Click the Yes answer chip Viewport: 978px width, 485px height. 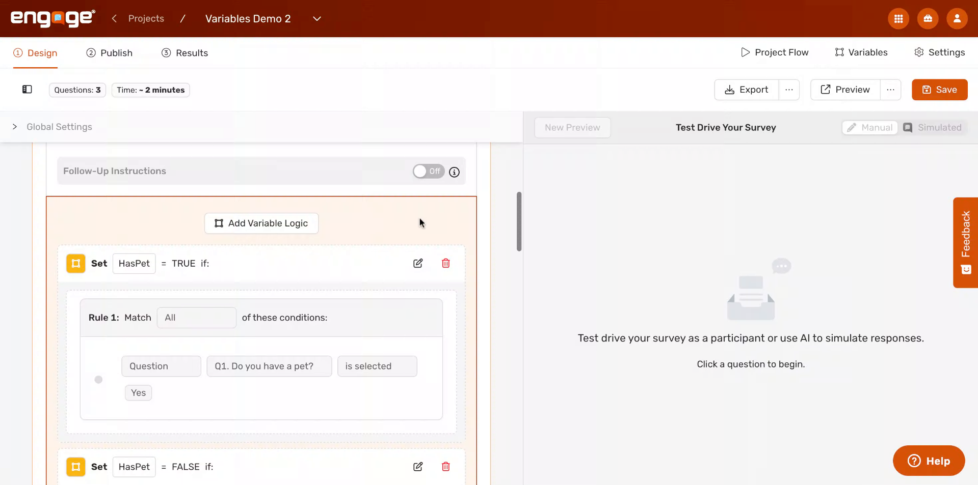click(x=138, y=393)
